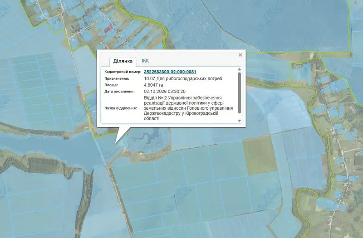Click the dark pond below popup pointer
Image resolution: width=363 pixels, height=238 pixels.
tap(152, 138)
